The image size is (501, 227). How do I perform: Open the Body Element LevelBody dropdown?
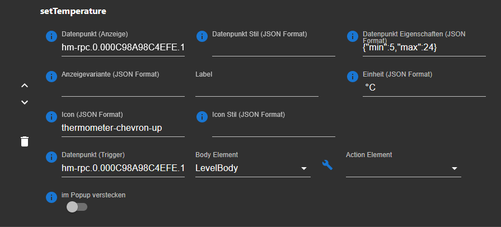[252, 168]
